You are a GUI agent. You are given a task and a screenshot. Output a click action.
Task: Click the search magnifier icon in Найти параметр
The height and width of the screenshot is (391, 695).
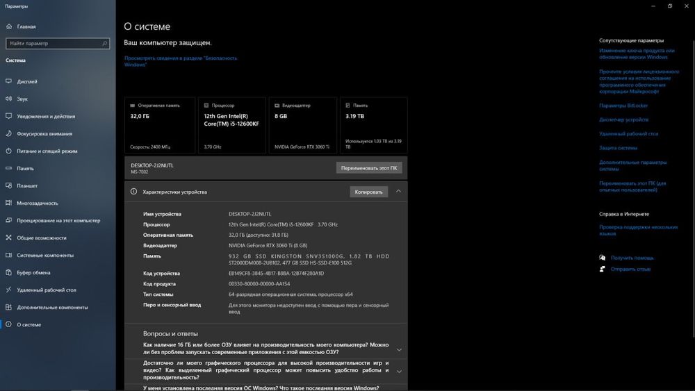105,43
